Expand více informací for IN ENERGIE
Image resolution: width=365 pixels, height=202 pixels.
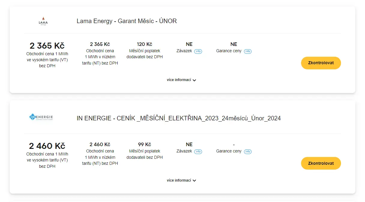coord(181,180)
